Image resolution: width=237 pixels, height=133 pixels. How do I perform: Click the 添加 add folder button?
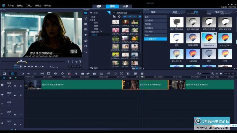[94, 13]
